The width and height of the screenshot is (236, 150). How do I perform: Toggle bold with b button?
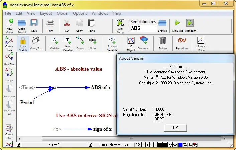(x=143, y=145)
